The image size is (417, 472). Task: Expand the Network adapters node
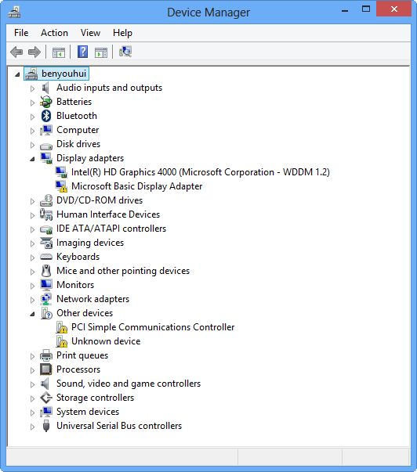(x=33, y=300)
